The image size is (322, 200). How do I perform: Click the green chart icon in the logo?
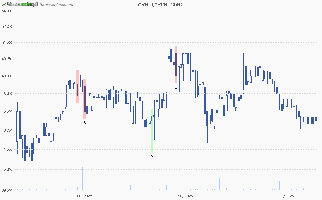(4, 4)
